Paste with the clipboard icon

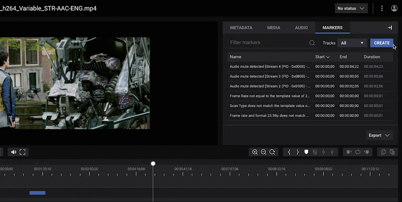point(392,152)
